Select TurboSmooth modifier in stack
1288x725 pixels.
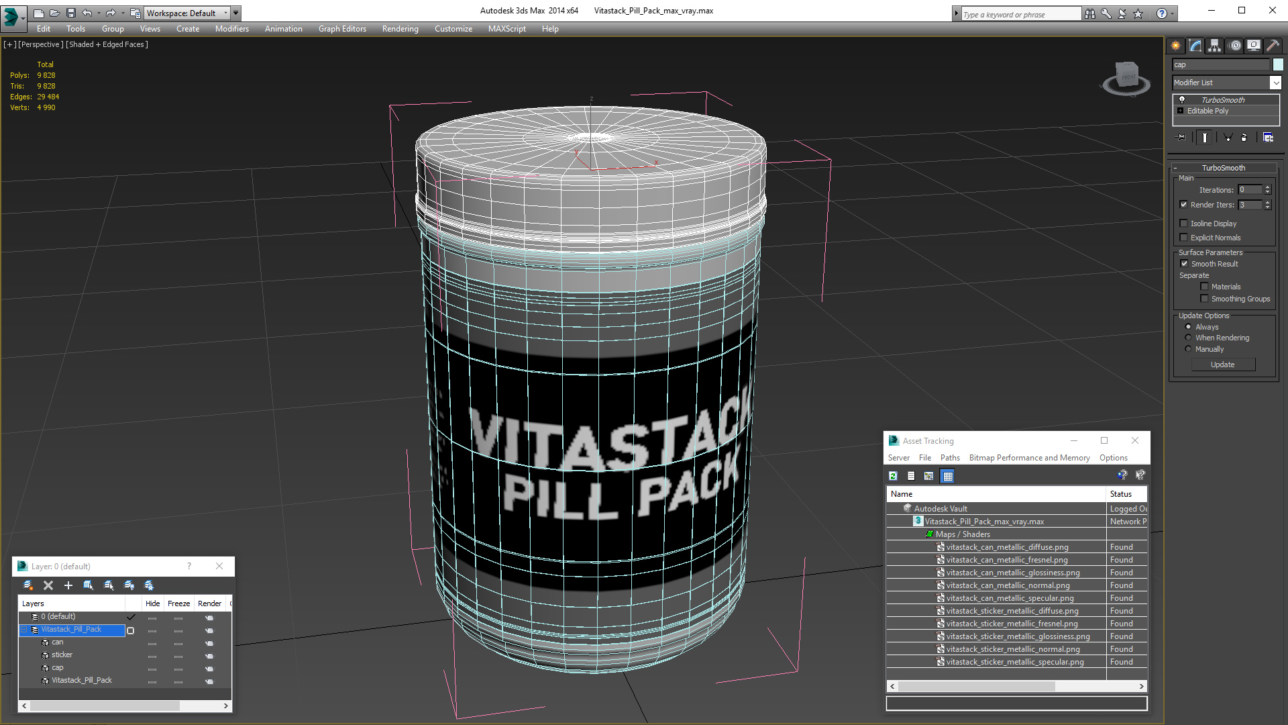[x=1223, y=99]
